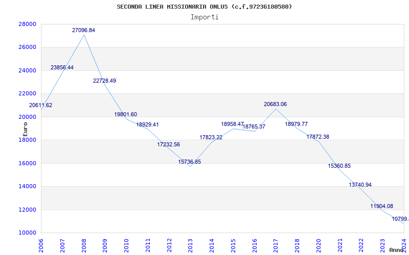Select the 17232.56 data label
This screenshot has width=409, height=255.
click(x=169, y=144)
